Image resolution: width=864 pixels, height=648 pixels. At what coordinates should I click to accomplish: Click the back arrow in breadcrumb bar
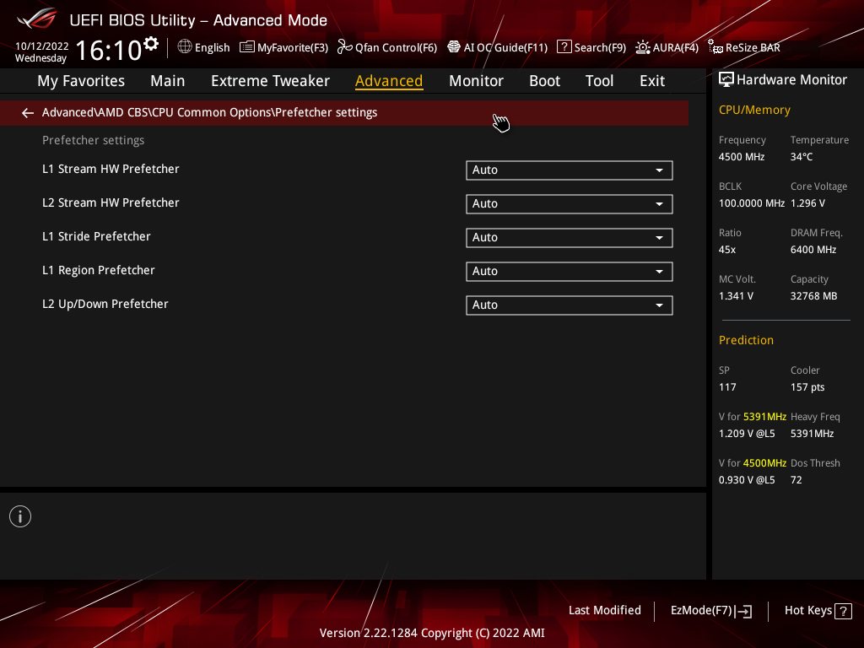click(28, 113)
